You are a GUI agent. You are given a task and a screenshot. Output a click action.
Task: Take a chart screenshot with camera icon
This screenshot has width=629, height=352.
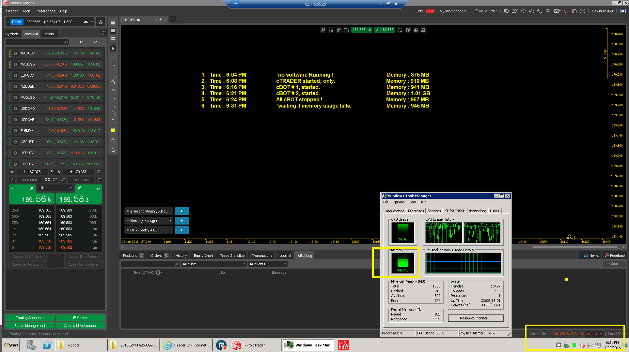pyautogui.click(x=113, y=140)
